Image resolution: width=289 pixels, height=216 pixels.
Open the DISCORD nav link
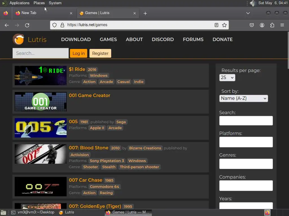[163, 39]
